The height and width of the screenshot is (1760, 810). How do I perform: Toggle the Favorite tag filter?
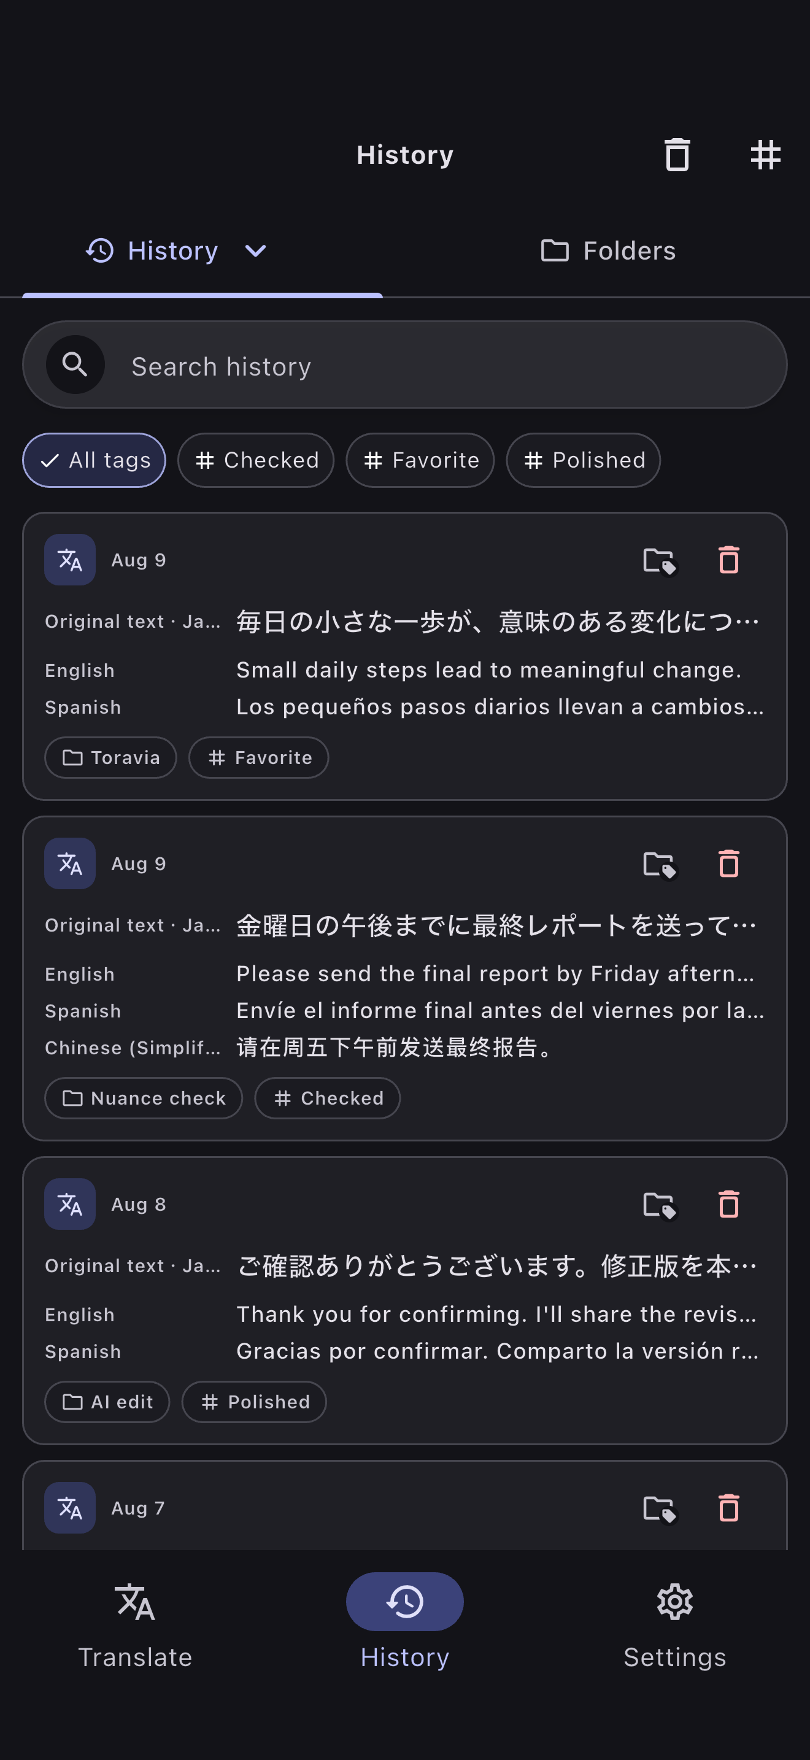coord(420,460)
